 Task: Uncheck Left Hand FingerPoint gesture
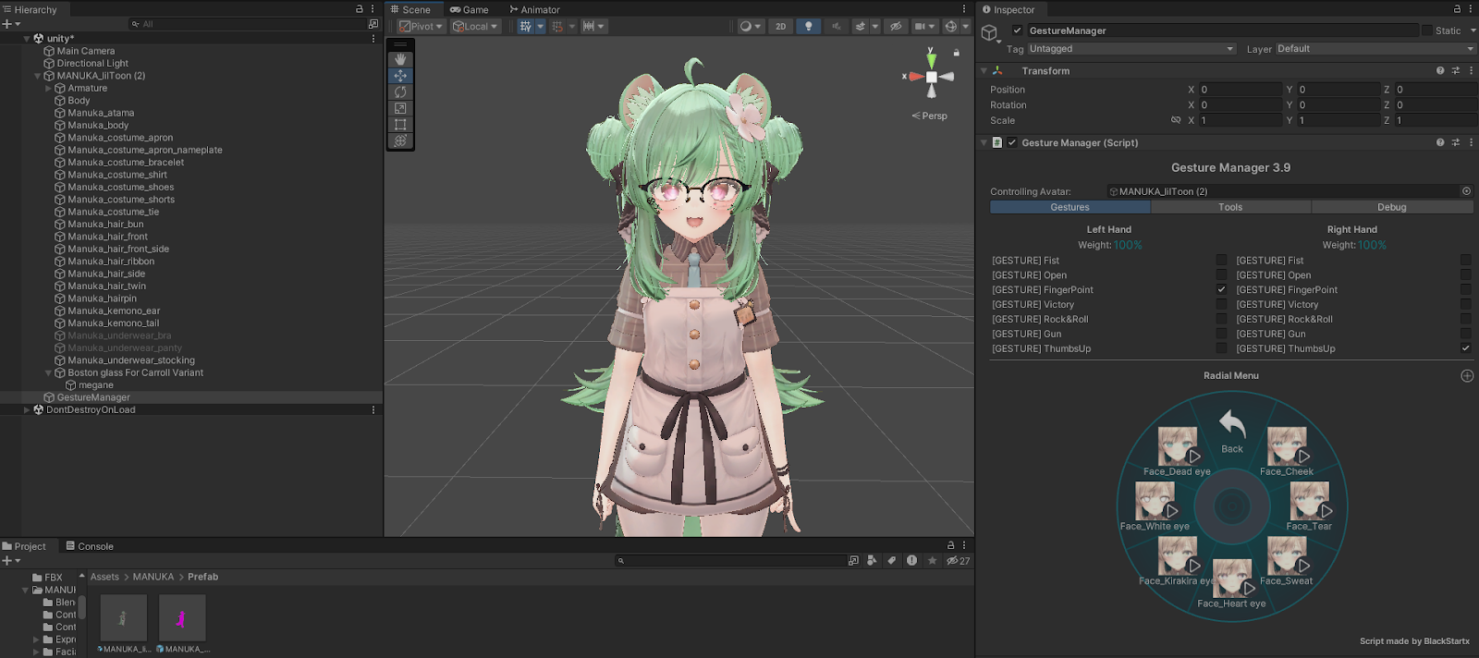(1221, 290)
